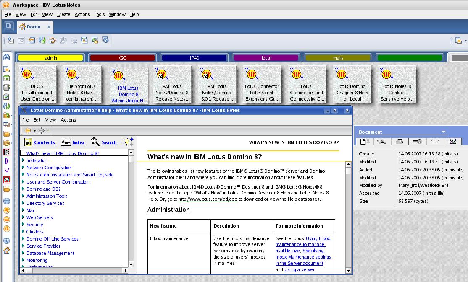Select 'Notes client installation and Smart Upgrade' topic
The height and width of the screenshot is (282, 468).
[x=70, y=175]
